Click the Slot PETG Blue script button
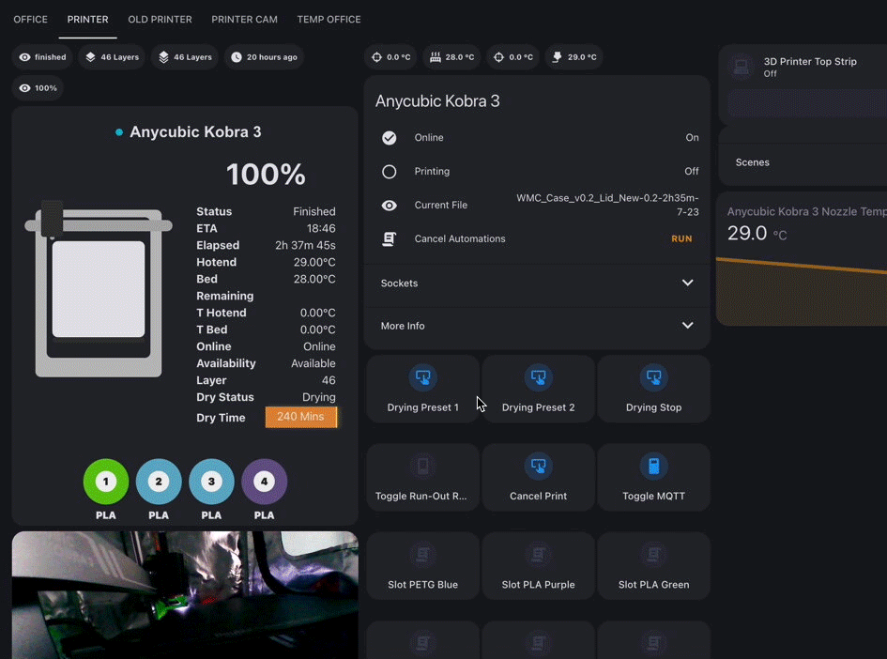 click(x=423, y=566)
